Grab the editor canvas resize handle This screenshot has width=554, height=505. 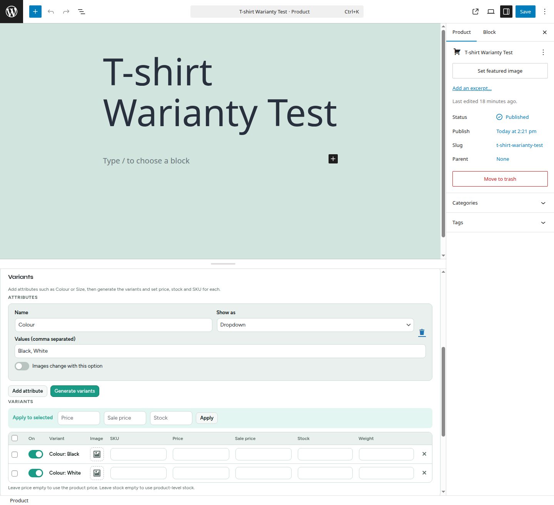tap(223, 264)
